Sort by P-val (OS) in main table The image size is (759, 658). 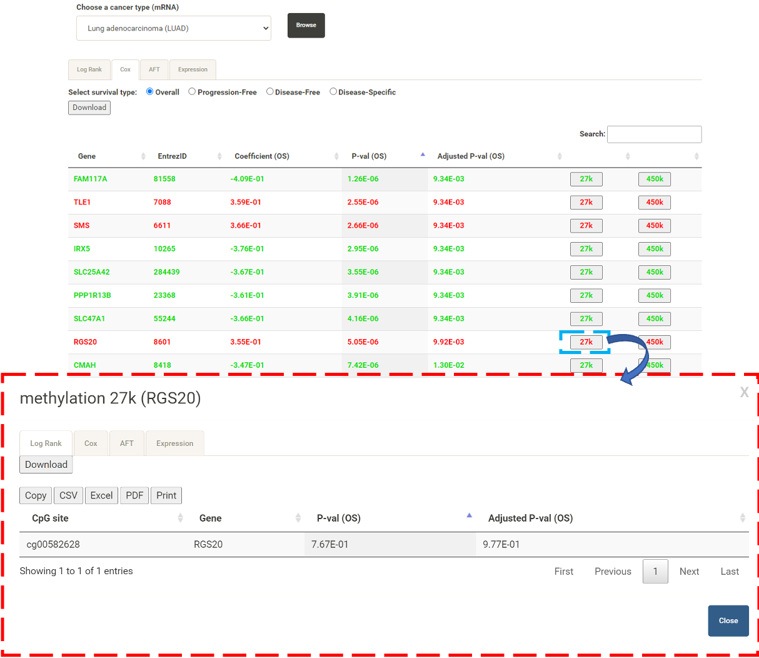pos(423,156)
